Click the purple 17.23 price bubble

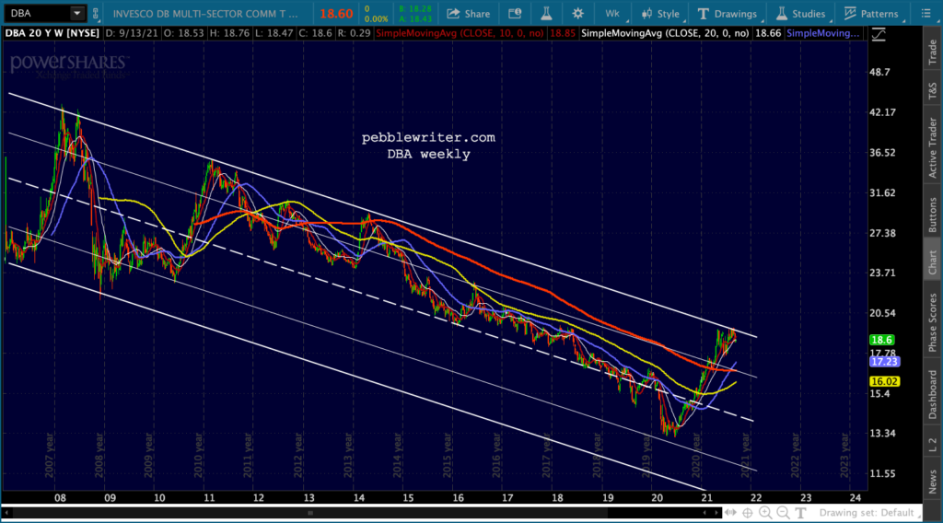884,361
